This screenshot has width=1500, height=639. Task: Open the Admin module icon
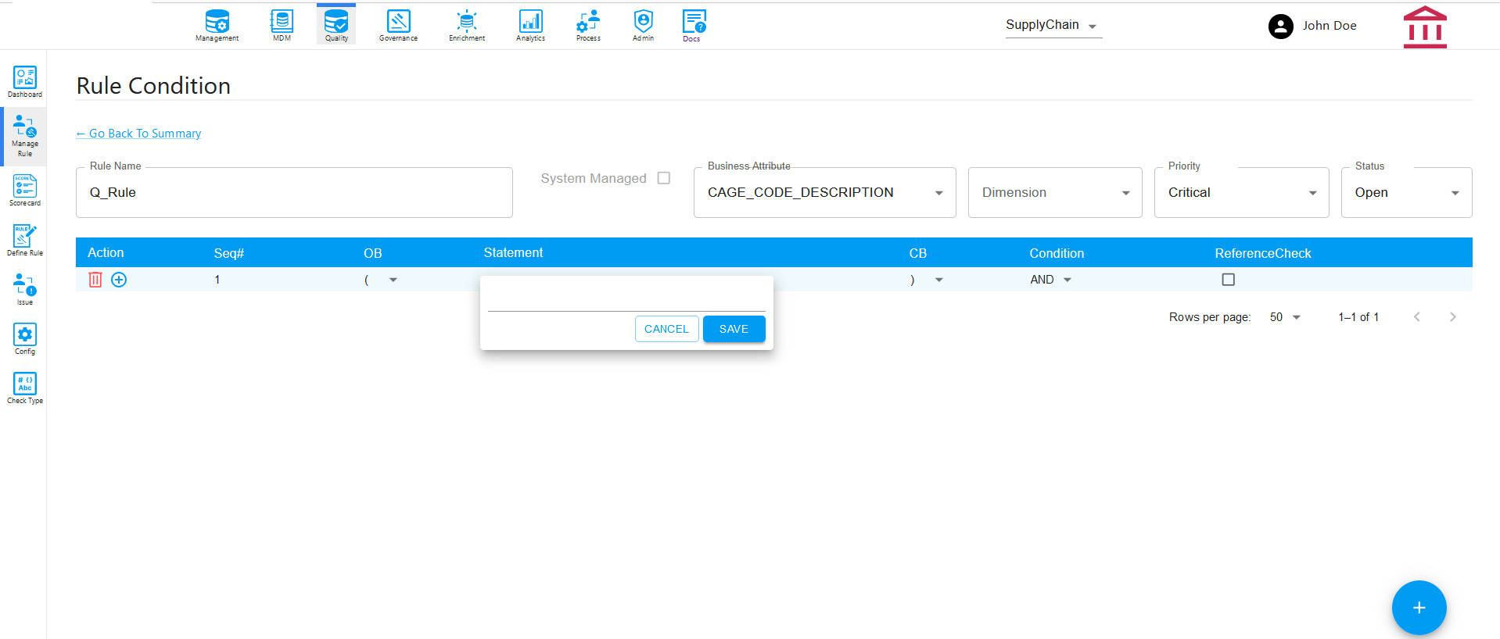point(643,25)
